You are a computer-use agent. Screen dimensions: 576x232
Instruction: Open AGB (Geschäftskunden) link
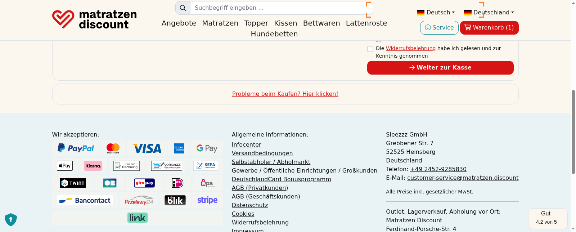pyautogui.click(x=266, y=196)
